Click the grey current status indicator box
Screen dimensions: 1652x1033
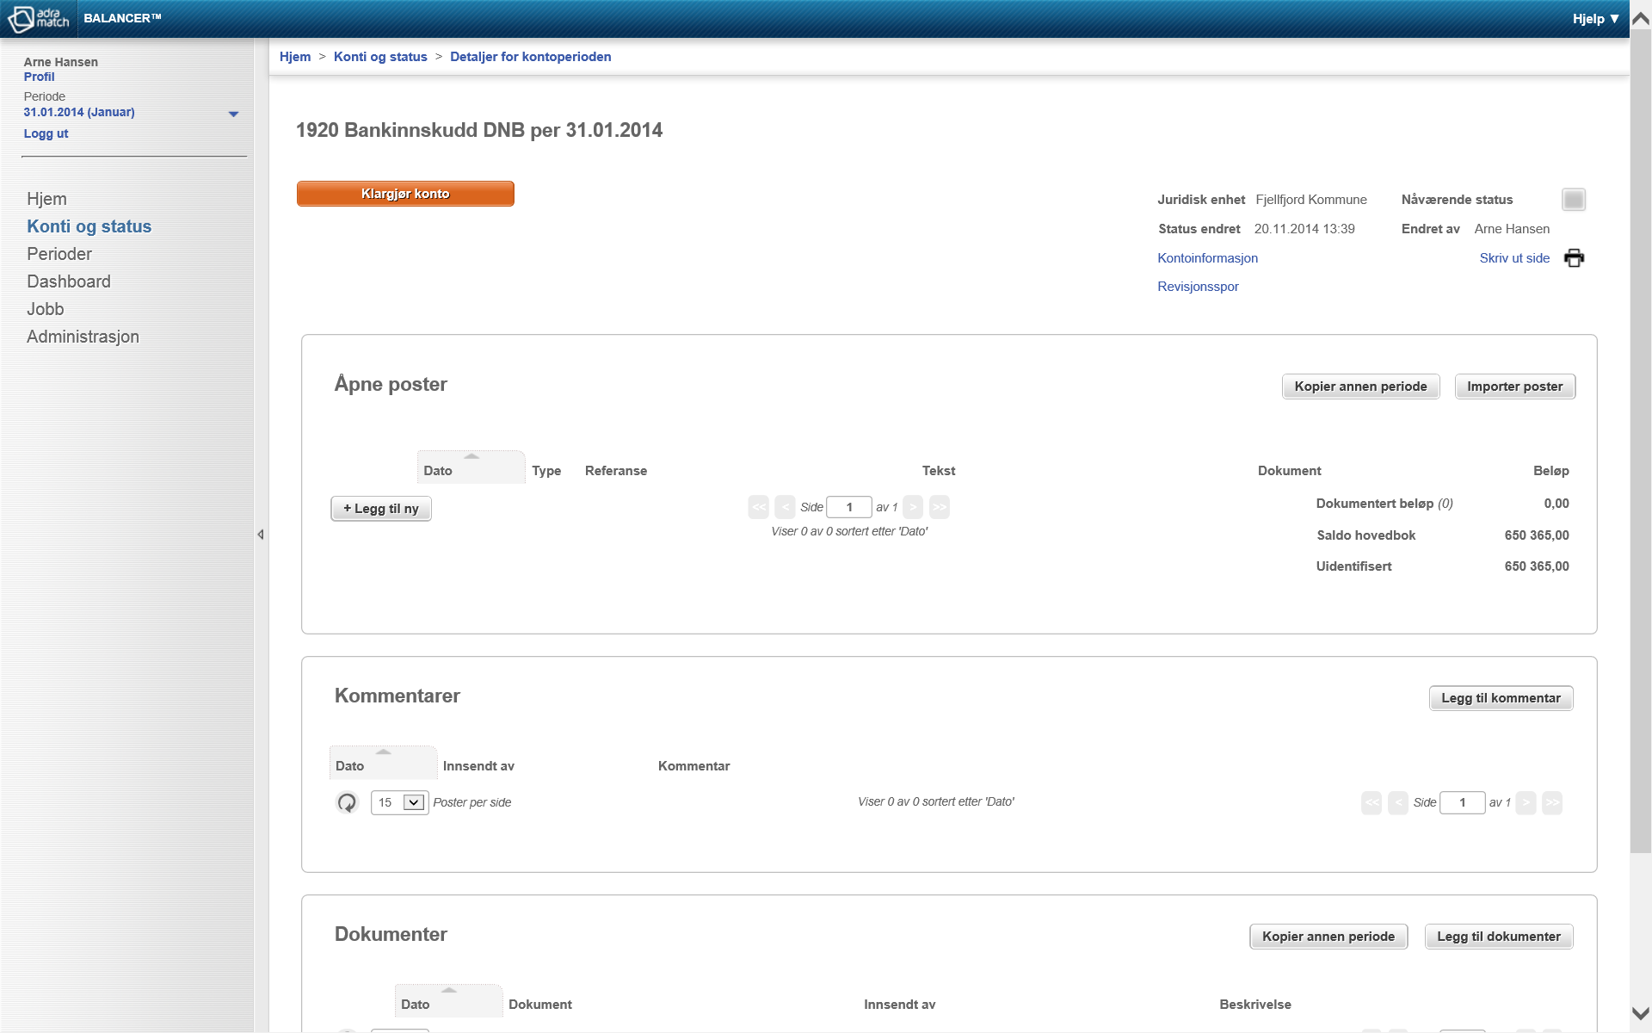[x=1574, y=200]
